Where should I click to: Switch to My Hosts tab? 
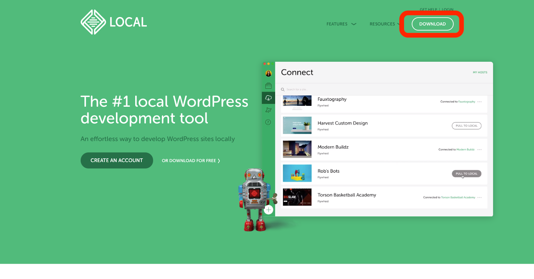pyautogui.click(x=480, y=72)
